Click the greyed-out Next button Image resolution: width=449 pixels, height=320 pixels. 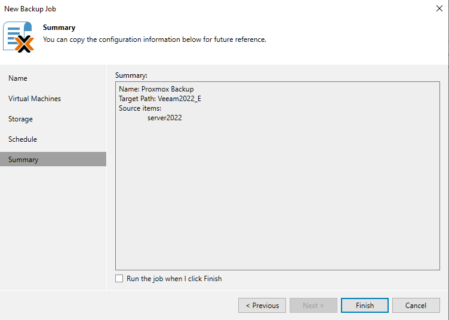313,305
